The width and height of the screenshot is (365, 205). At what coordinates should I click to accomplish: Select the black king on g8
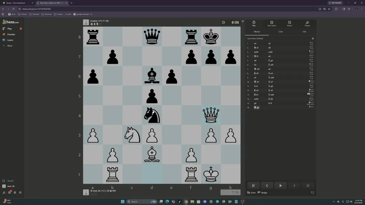click(x=211, y=37)
